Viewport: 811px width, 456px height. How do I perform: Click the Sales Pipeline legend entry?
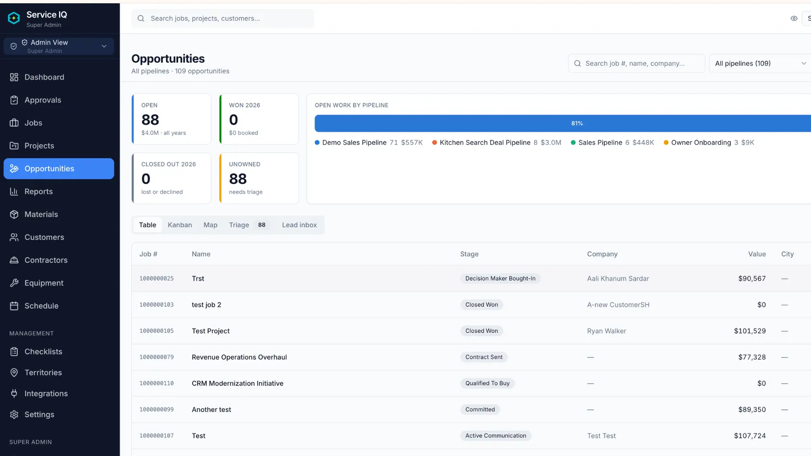point(612,143)
